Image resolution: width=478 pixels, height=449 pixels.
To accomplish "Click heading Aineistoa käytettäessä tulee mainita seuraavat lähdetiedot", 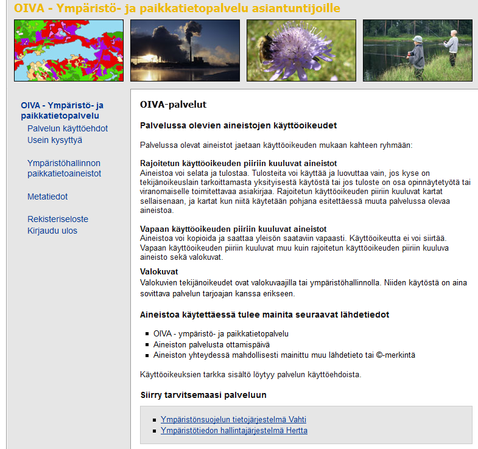I will (265, 315).
